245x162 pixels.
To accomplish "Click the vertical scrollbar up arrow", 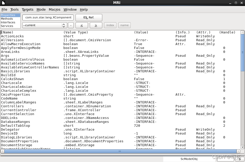I will 242,32.
